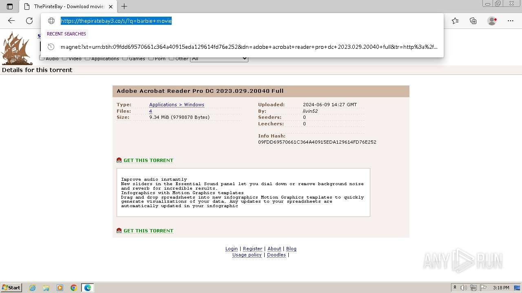Click the info hash value text
Image resolution: width=522 pixels, height=293 pixels.
tap(317, 142)
